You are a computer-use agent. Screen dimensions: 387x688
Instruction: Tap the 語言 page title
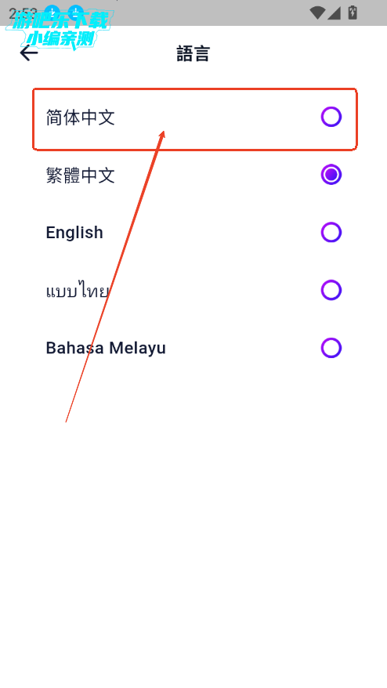[x=193, y=53]
